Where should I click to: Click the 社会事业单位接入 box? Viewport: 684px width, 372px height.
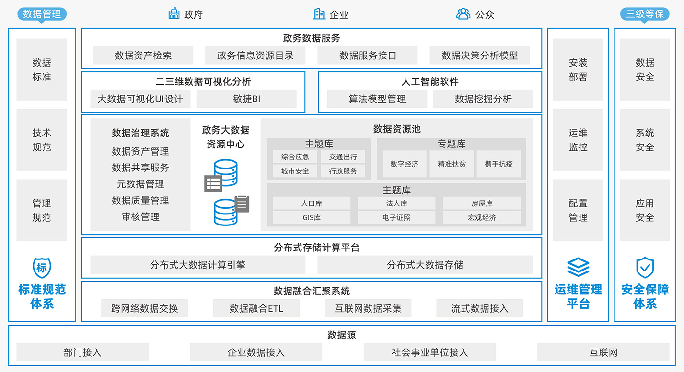(x=430, y=352)
